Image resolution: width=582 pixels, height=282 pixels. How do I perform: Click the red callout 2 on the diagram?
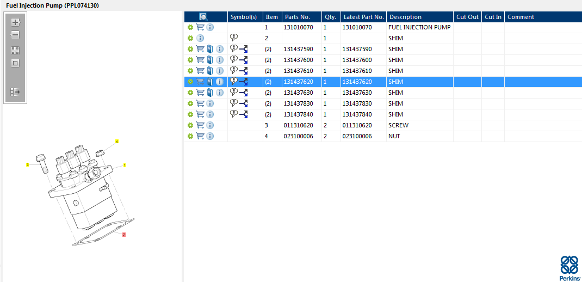(x=124, y=235)
